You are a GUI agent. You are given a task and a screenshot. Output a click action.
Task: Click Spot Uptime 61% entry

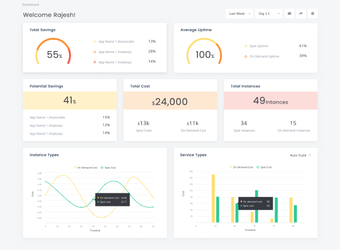tap(276, 46)
